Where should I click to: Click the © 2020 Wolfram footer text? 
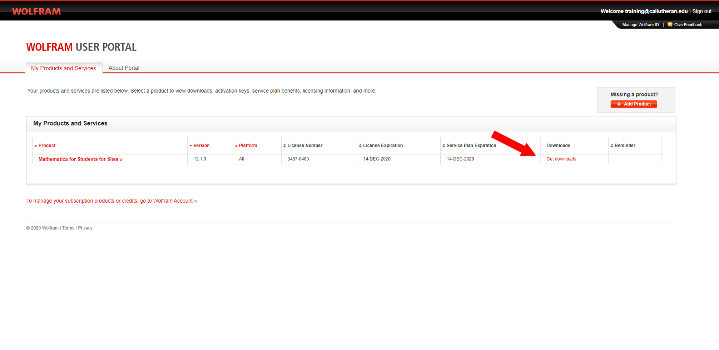click(x=42, y=228)
